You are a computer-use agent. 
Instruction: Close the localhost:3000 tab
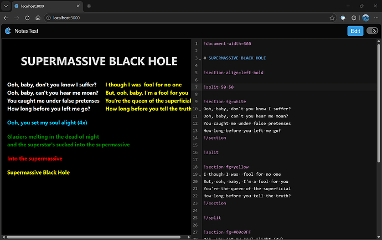78,6
